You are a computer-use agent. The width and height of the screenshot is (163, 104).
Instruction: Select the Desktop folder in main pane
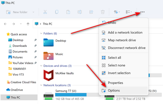[x=55, y=42]
